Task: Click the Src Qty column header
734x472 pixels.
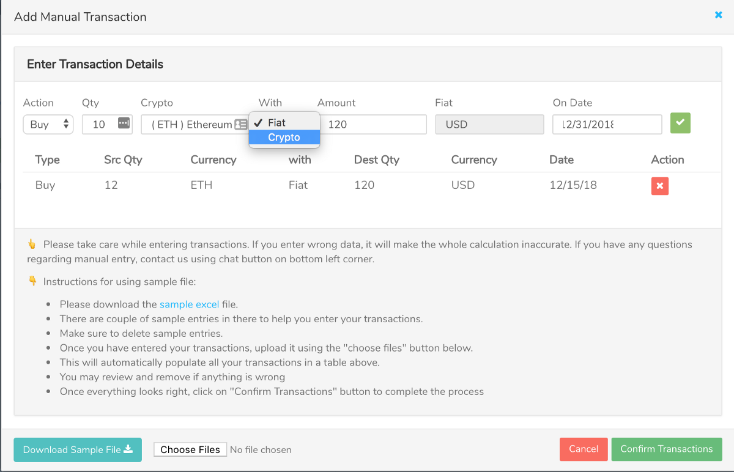Action: tap(123, 160)
